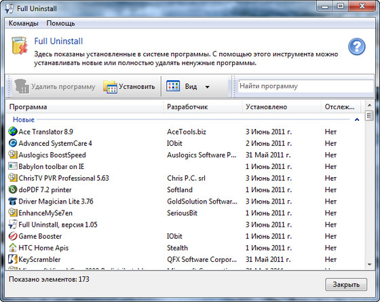
Task: Close the window with the red X
Action: coord(362,6)
